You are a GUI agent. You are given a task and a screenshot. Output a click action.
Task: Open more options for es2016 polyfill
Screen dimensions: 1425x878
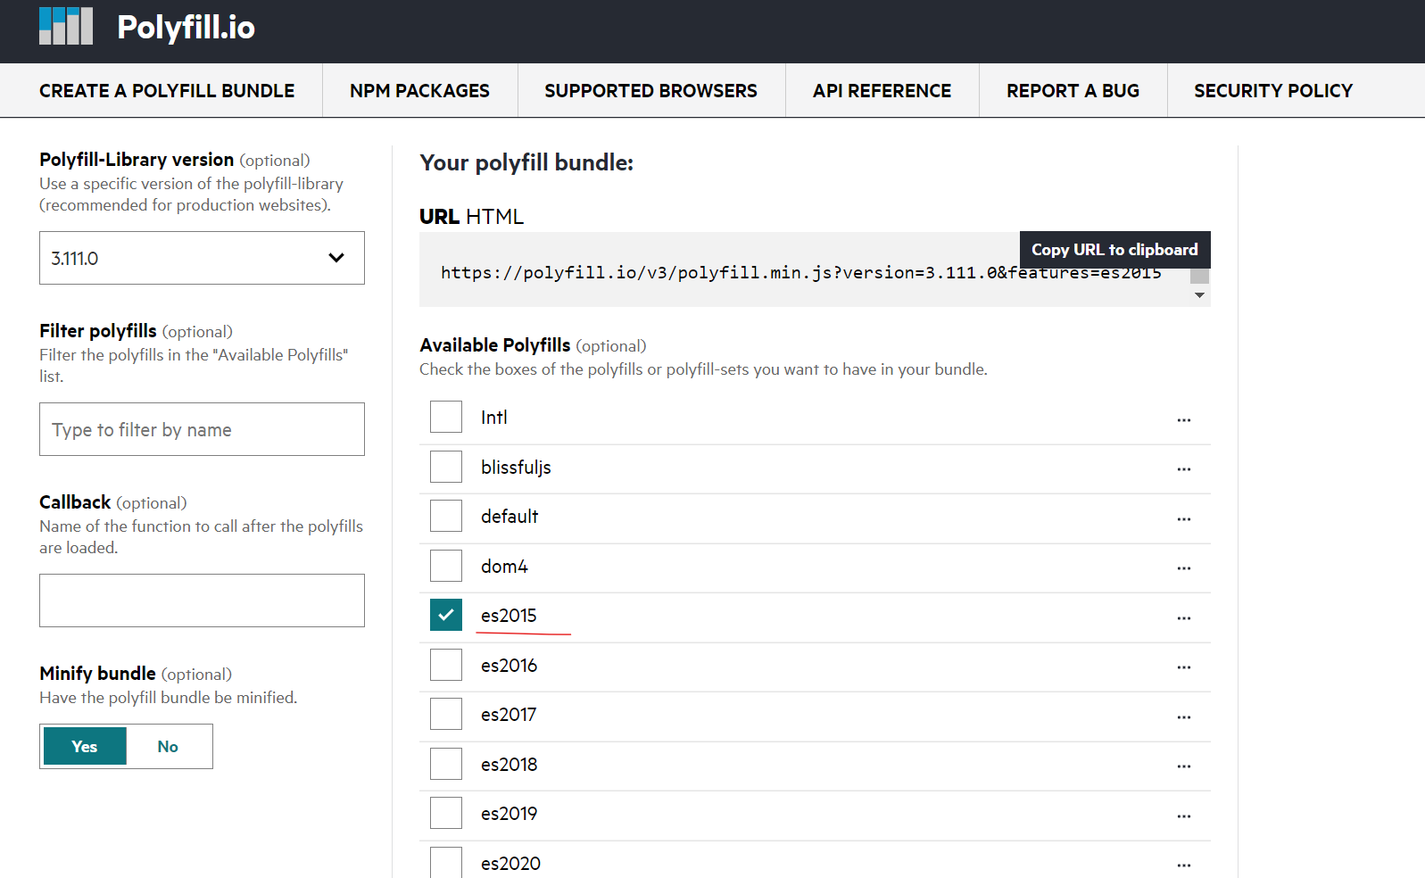1183,667
